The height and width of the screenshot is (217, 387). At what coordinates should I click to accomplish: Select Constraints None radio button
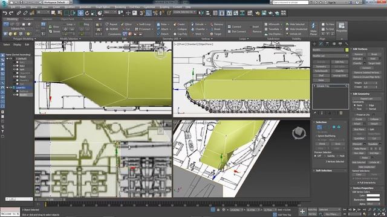point(355,105)
